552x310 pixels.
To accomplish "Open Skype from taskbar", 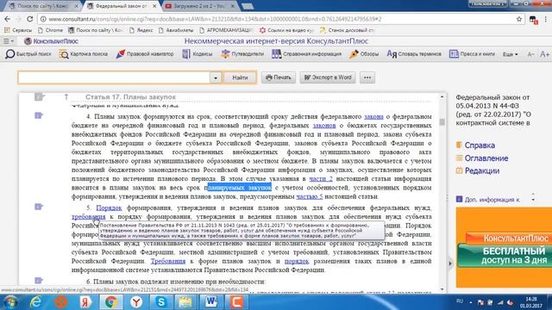I will [x=161, y=302].
